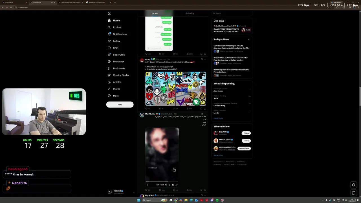361x203 pixels.
Task: Open the floating messages chat button
Action: tap(353, 193)
